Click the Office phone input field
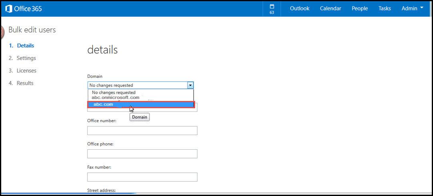 point(142,154)
